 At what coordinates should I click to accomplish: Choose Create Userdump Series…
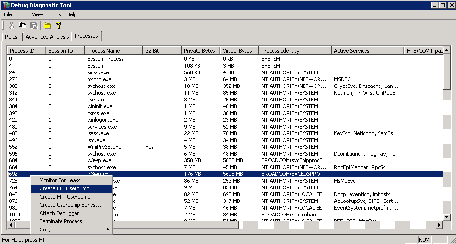[x=71, y=205]
